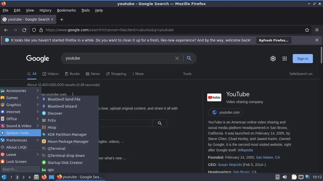
Task: Expand the Games submenu
Action: pyautogui.click(x=20, y=98)
